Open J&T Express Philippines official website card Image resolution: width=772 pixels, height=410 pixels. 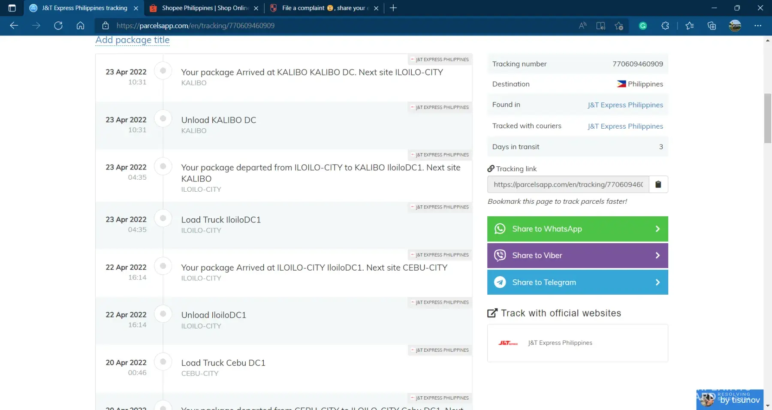(x=577, y=343)
